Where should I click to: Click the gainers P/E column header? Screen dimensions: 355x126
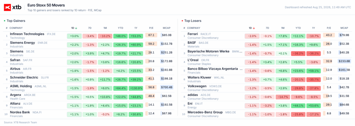[151, 28]
